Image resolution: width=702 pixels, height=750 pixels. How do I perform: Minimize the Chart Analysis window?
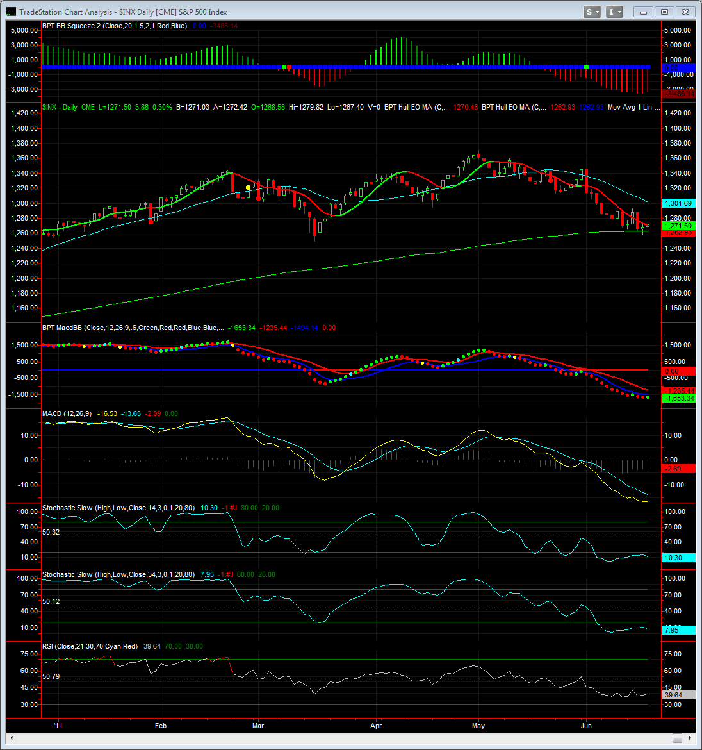[x=643, y=12]
